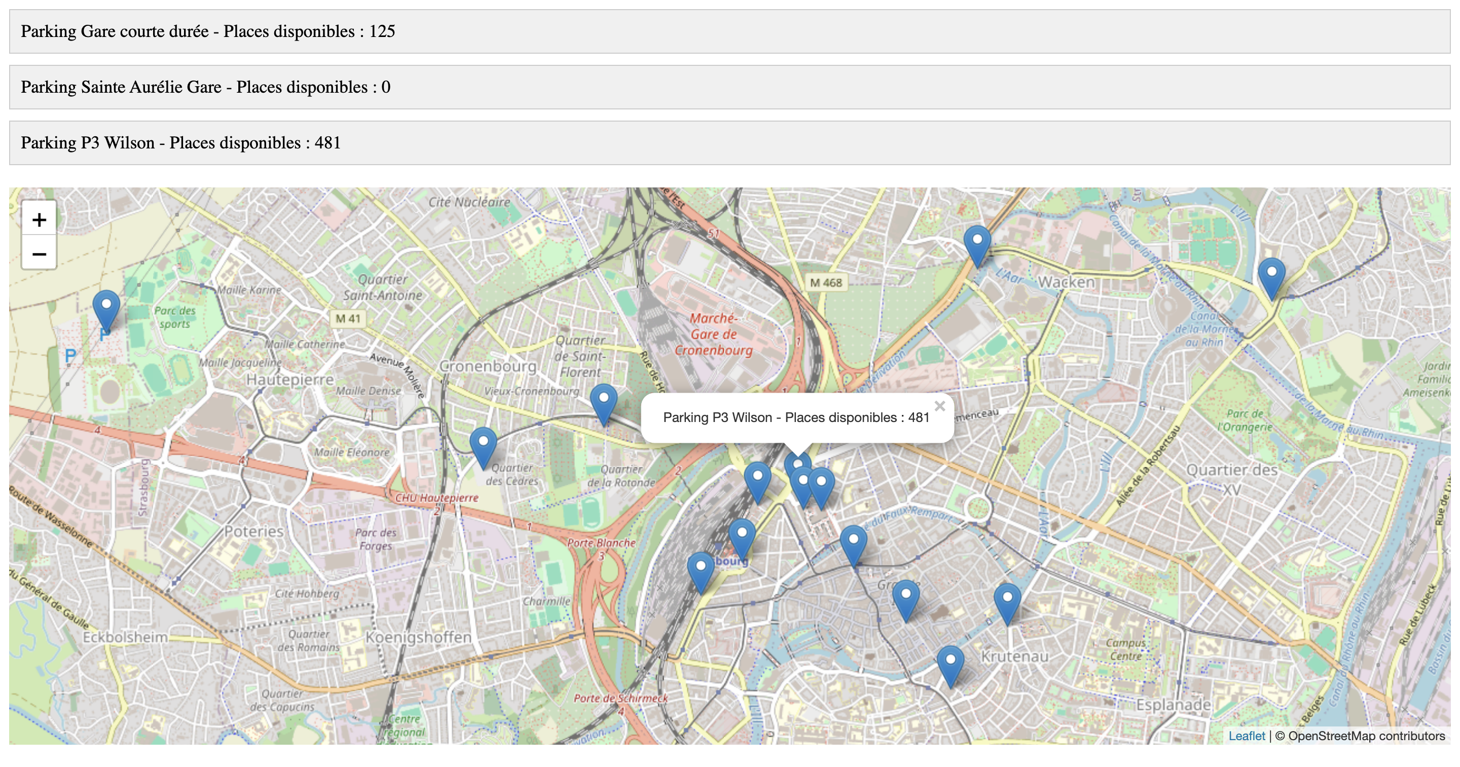Click the marker near the Faux-Rempart canal

853,538
